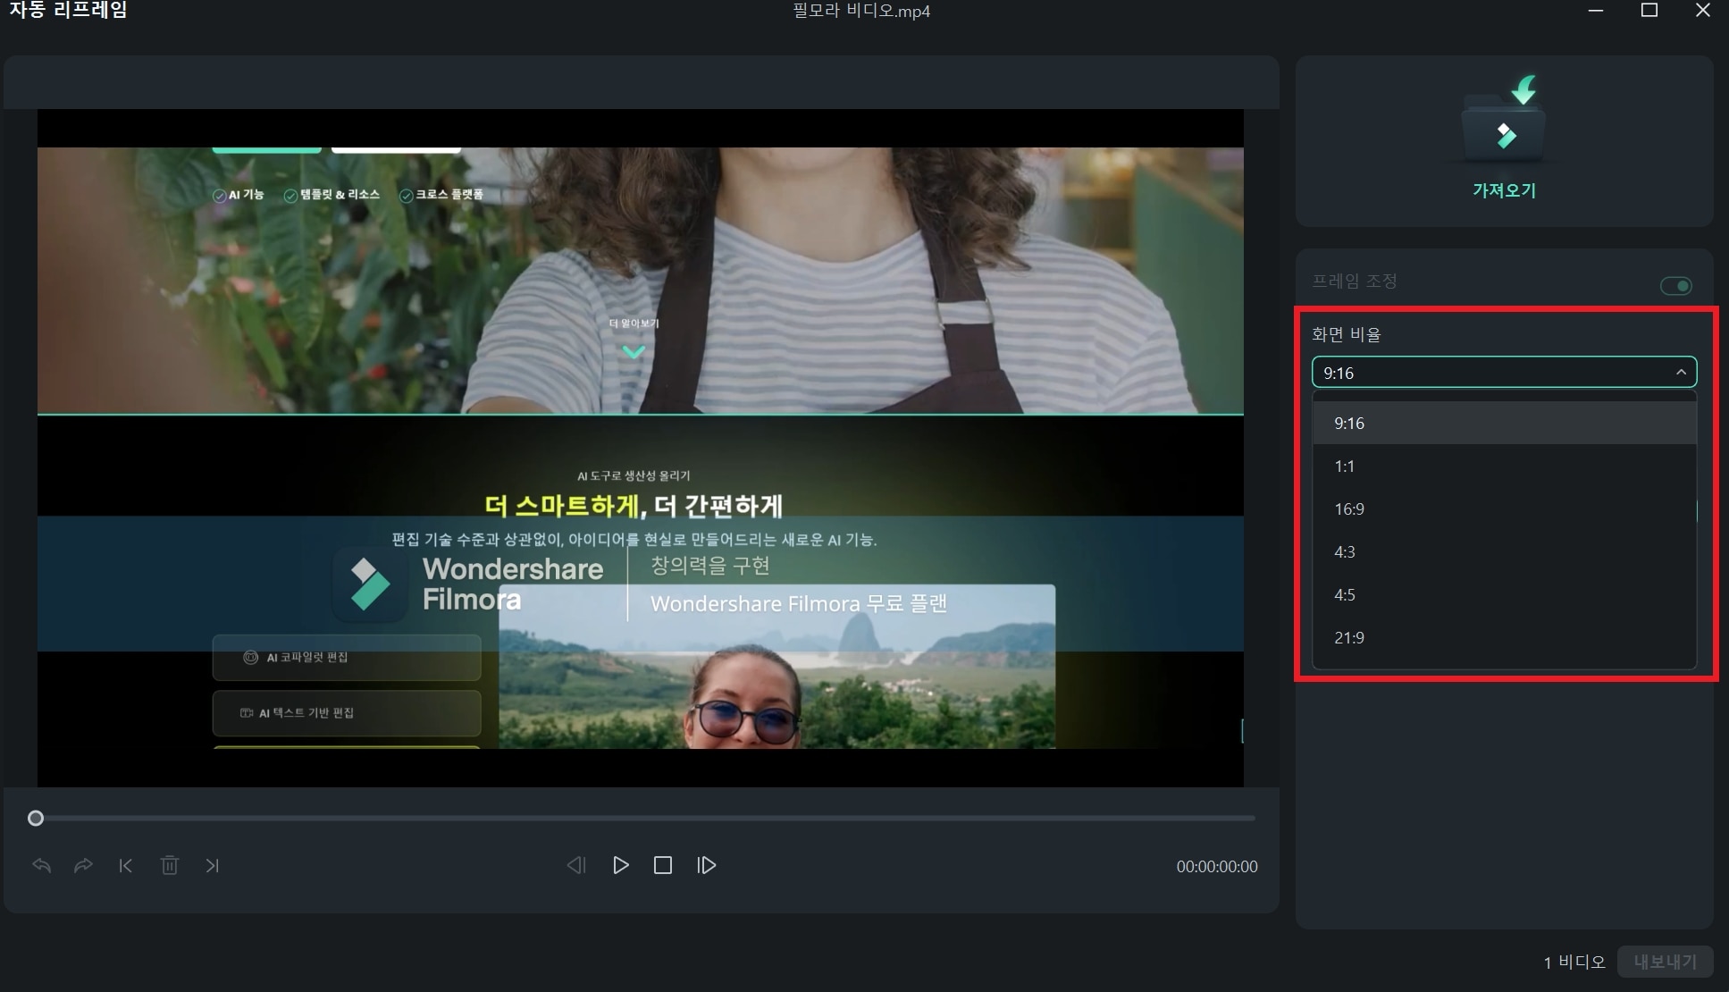Minimize the 자동 리프레임 window

[1597, 11]
